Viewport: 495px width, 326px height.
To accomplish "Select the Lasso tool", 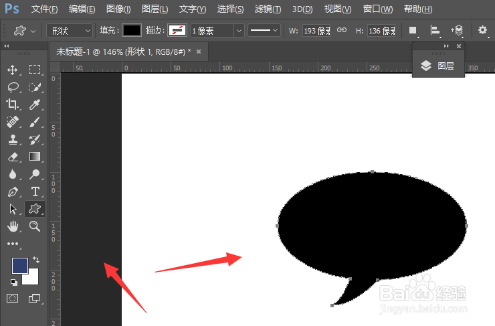I will click(x=13, y=87).
